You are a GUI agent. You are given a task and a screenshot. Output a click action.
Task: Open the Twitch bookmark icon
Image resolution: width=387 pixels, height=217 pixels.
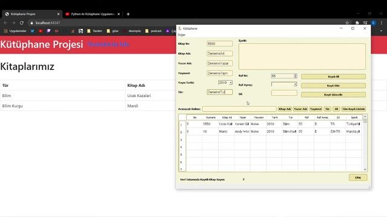coord(48,31)
